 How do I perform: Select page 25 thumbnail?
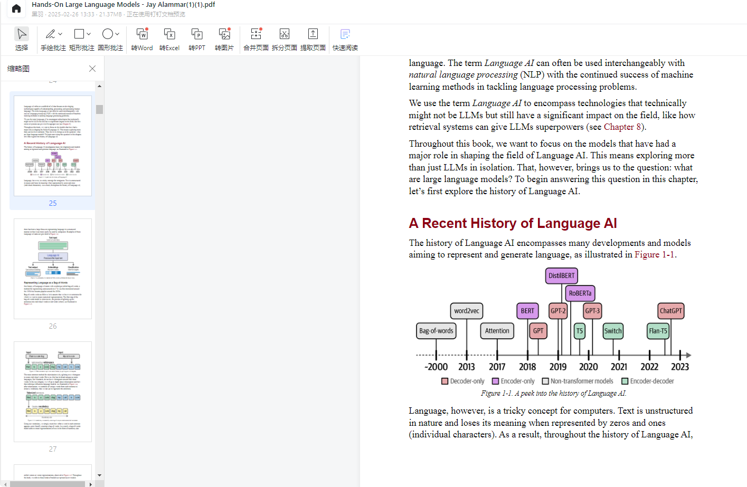pyautogui.click(x=53, y=146)
